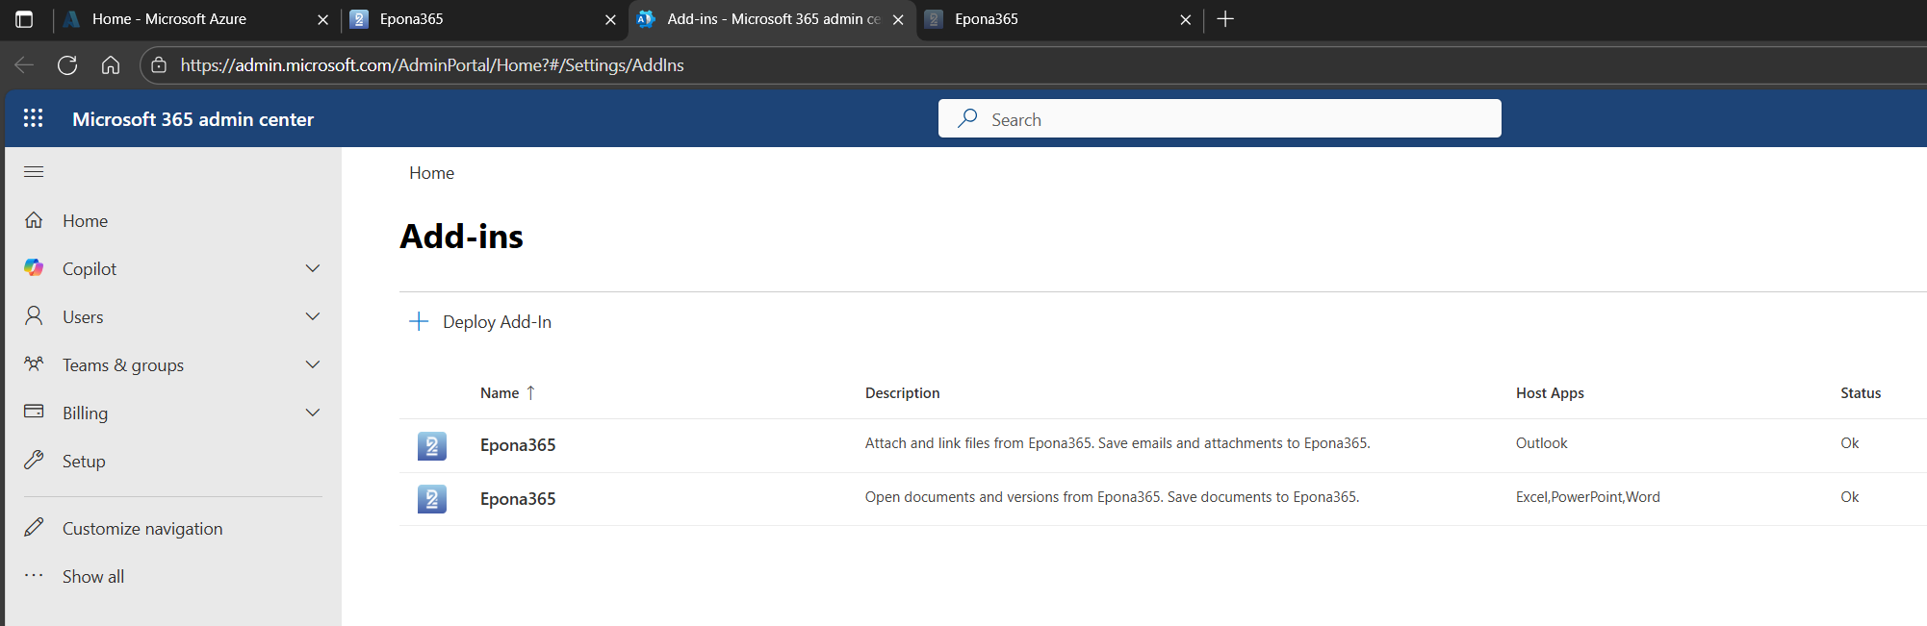Viewport: 1927px width, 626px height.
Task: Click the Home breadcrumb link
Action: coord(431,173)
